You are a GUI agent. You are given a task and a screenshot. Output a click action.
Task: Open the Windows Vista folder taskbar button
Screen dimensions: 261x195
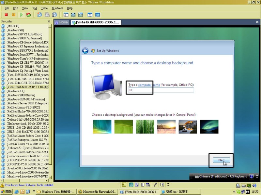pos(56,192)
